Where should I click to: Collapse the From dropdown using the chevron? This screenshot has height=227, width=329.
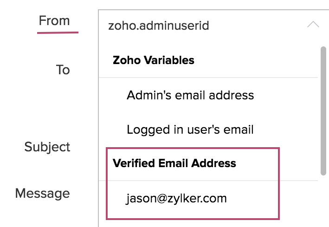pos(313,25)
